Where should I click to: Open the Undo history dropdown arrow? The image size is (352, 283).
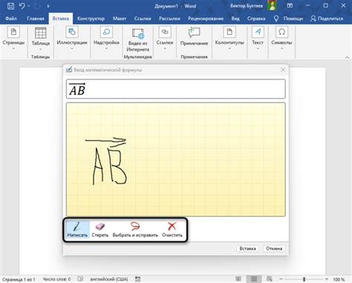tap(28, 6)
